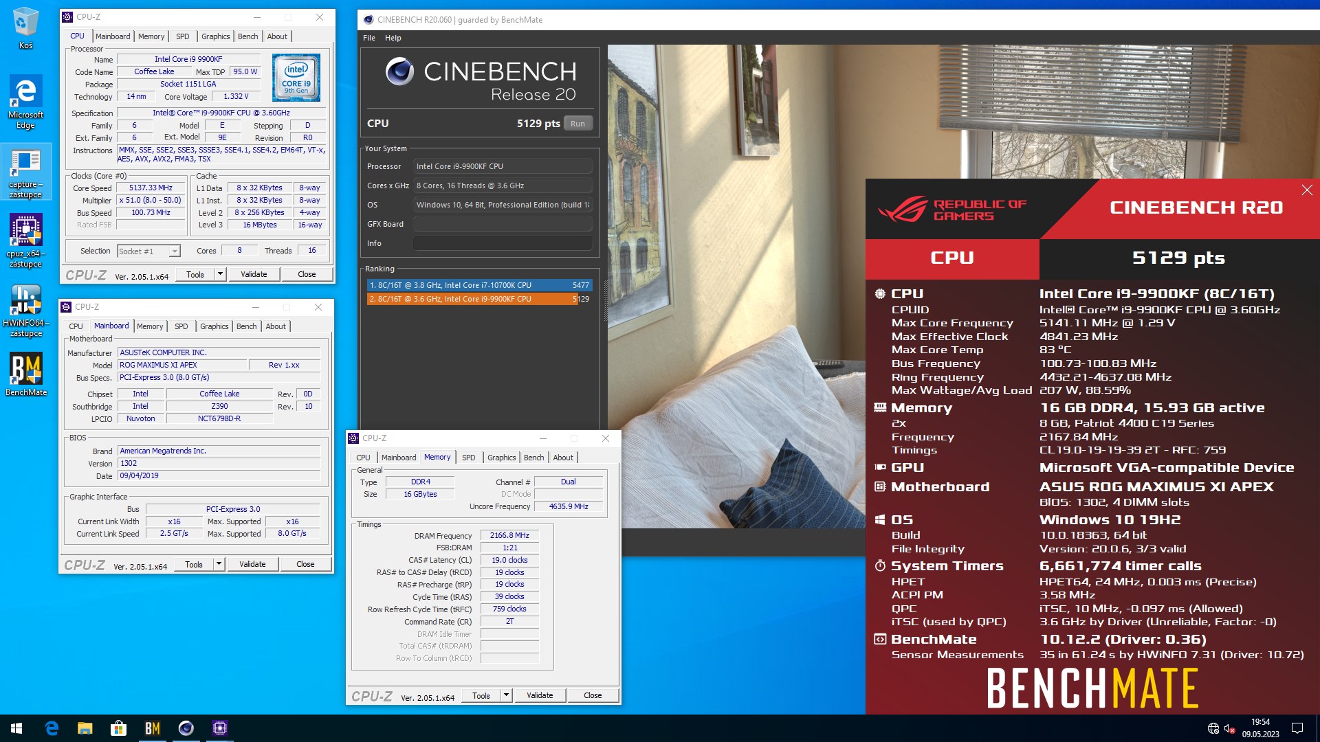
Task: Switch to BenchMate in the taskbar
Action: [152, 728]
